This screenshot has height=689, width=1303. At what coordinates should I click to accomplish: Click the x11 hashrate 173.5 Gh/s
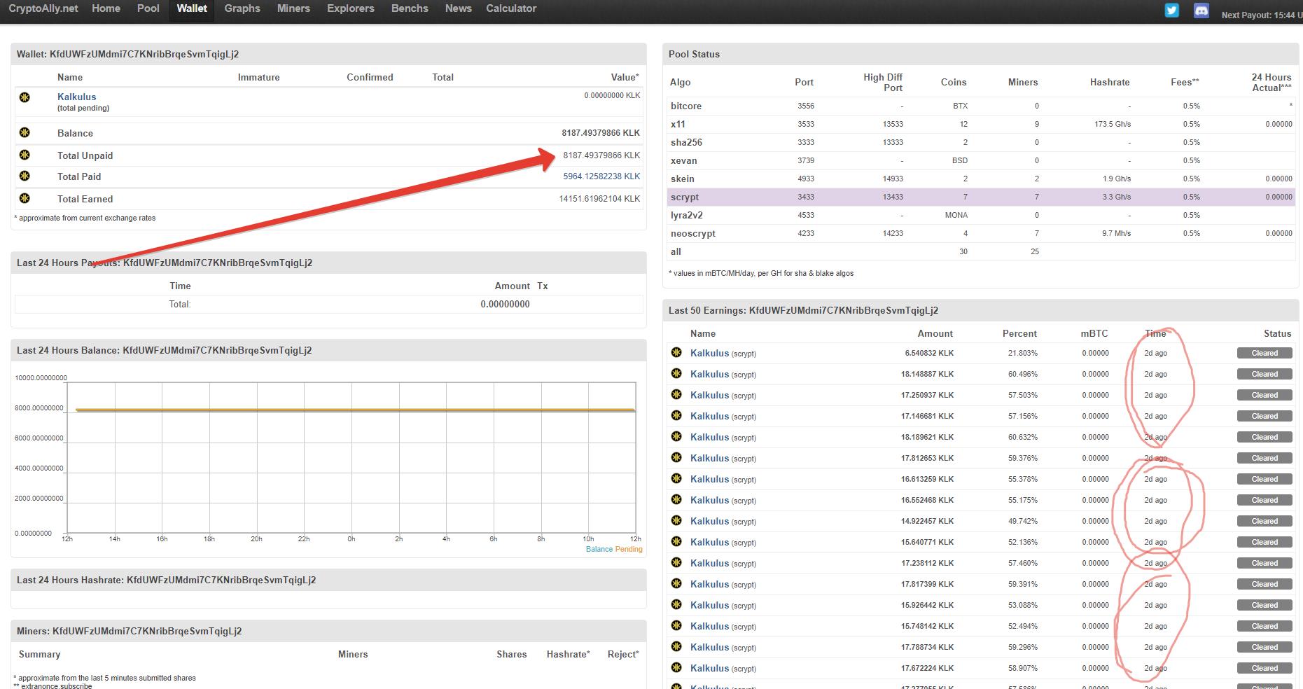click(x=1113, y=124)
